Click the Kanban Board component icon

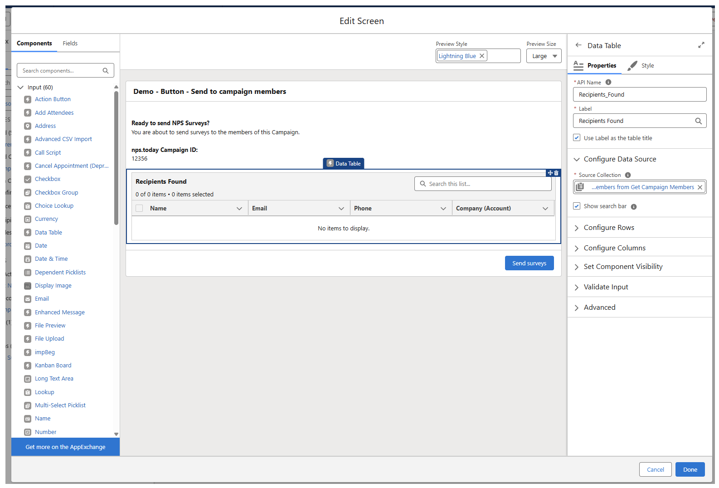coord(28,366)
